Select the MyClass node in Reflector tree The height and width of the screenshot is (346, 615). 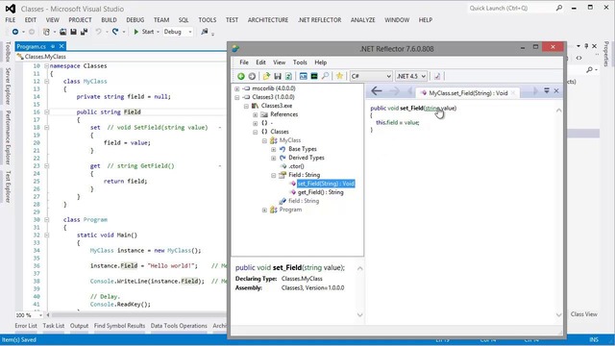290,140
